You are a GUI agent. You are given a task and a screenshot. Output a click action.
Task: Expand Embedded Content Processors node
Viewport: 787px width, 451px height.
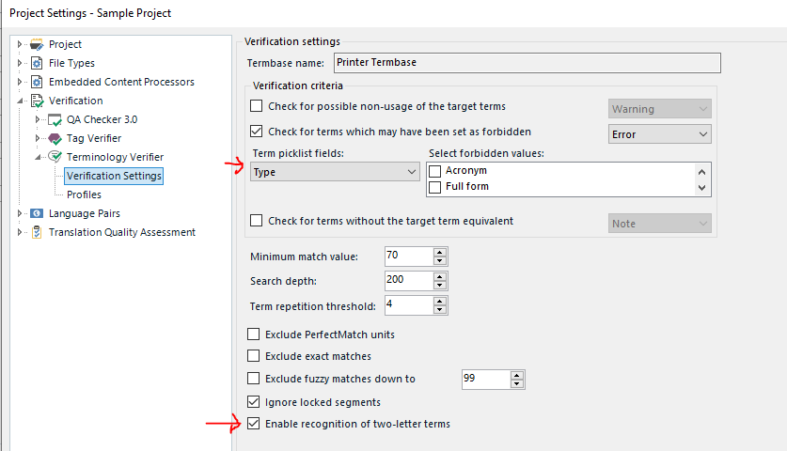click(20, 82)
